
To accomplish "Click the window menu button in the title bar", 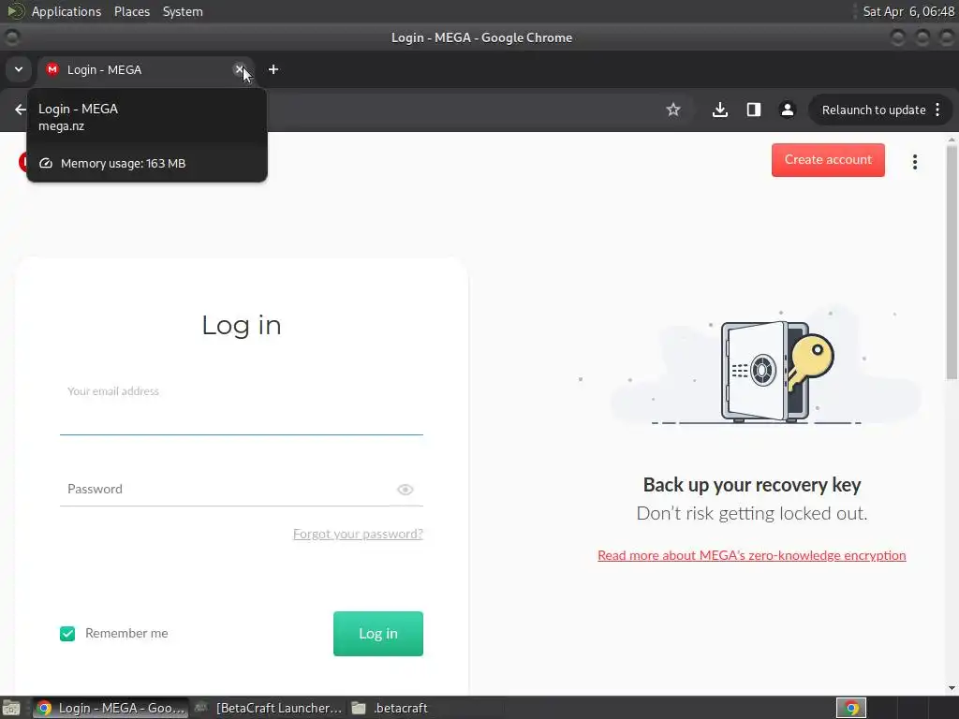I will click(11, 37).
